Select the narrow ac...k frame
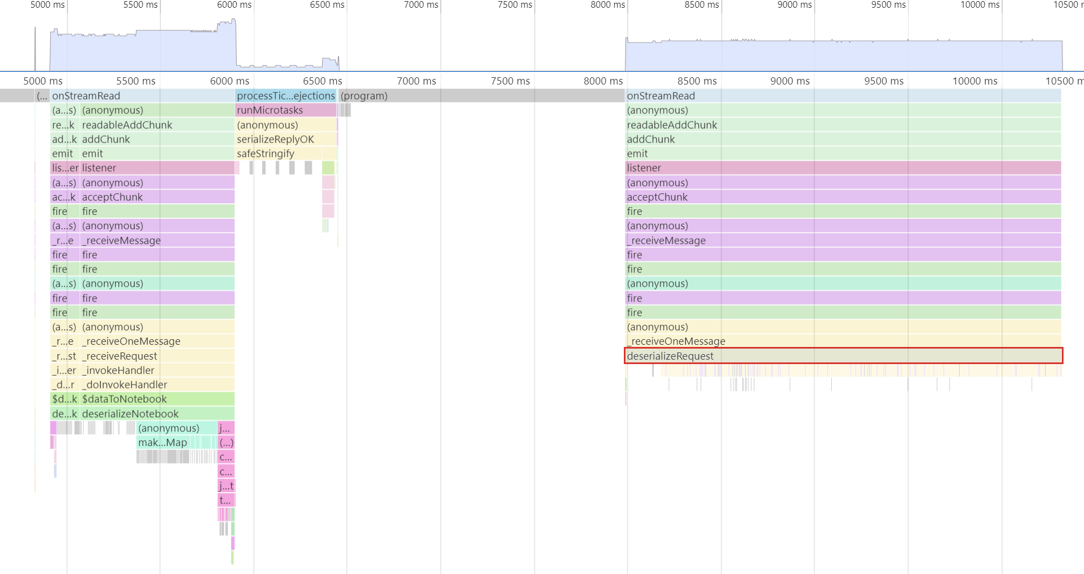This screenshot has height=574, width=1084. tap(65, 197)
